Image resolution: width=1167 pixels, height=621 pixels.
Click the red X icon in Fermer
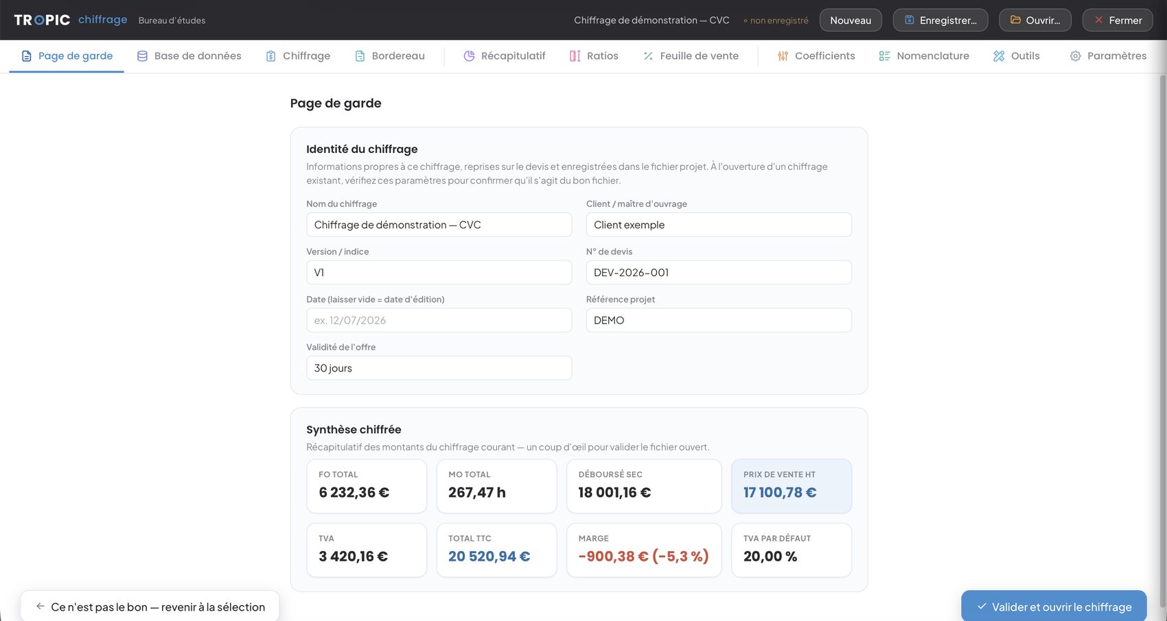pyautogui.click(x=1098, y=20)
